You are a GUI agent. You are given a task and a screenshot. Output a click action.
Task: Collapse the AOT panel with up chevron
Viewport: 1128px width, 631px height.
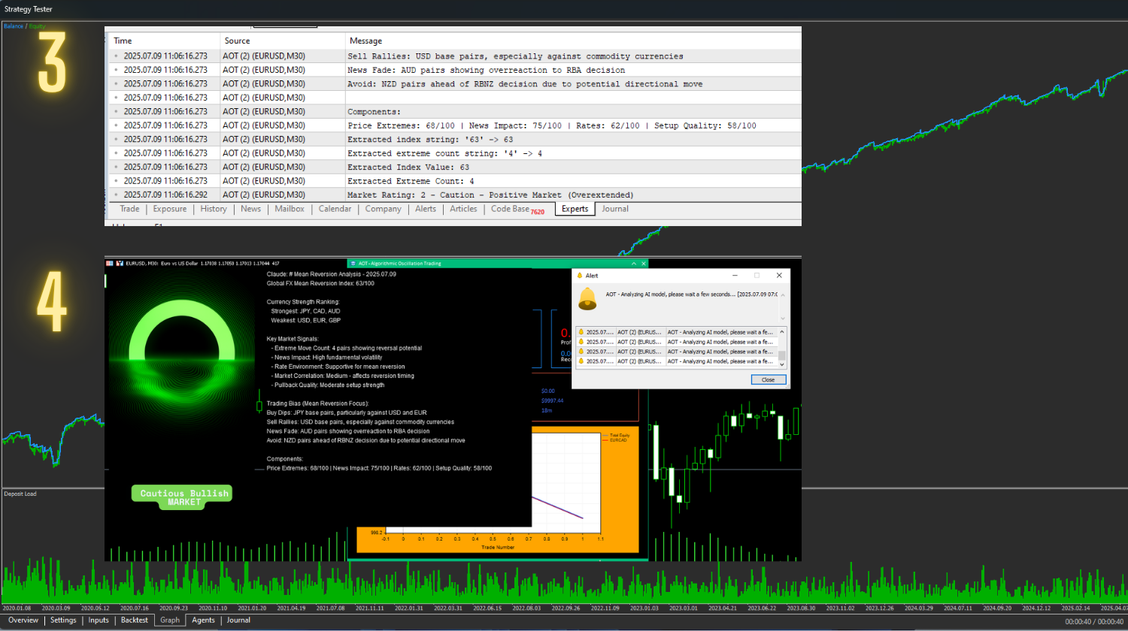pyautogui.click(x=634, y=264)
